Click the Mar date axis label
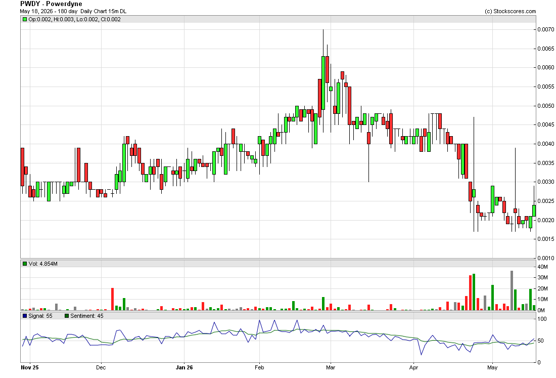Viewport: 556px width, 378px height. 331,367
